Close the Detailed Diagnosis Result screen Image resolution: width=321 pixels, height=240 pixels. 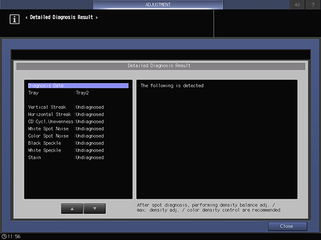point(287,226)
